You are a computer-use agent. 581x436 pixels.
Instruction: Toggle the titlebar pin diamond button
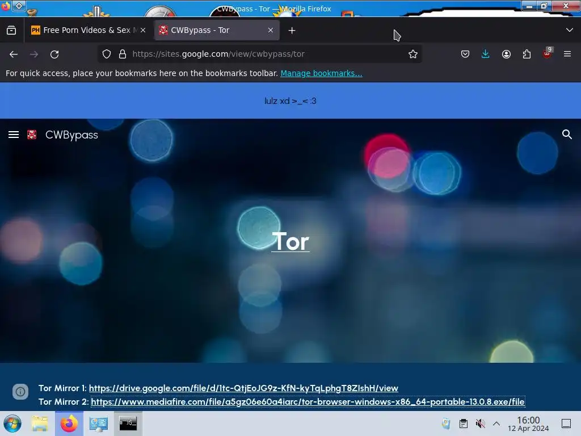19,6
